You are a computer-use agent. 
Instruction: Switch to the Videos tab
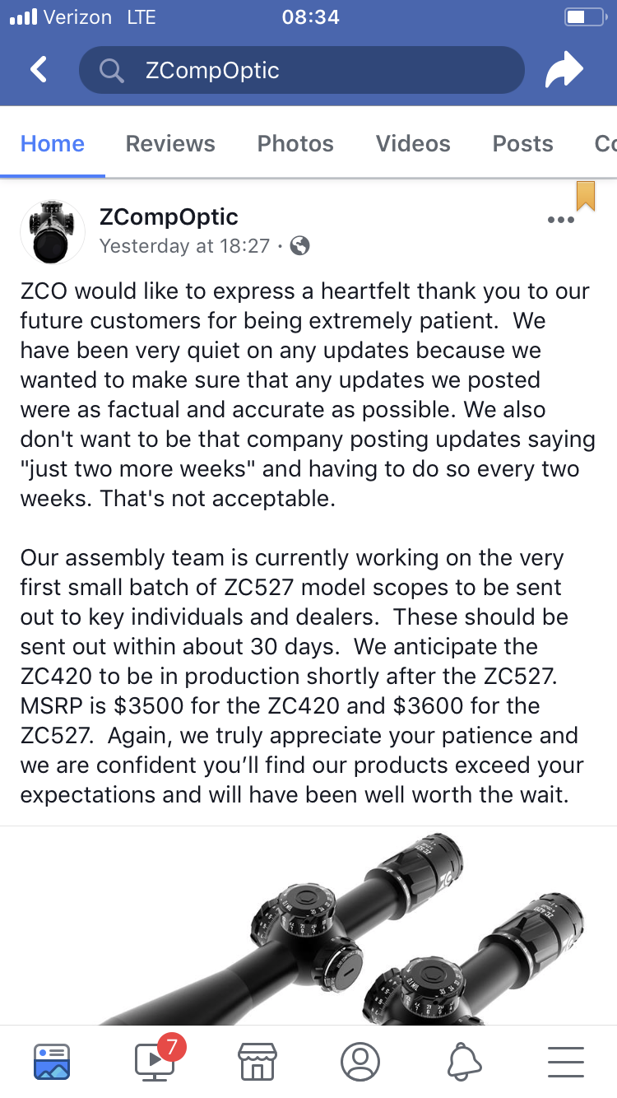tap(413, 143)
